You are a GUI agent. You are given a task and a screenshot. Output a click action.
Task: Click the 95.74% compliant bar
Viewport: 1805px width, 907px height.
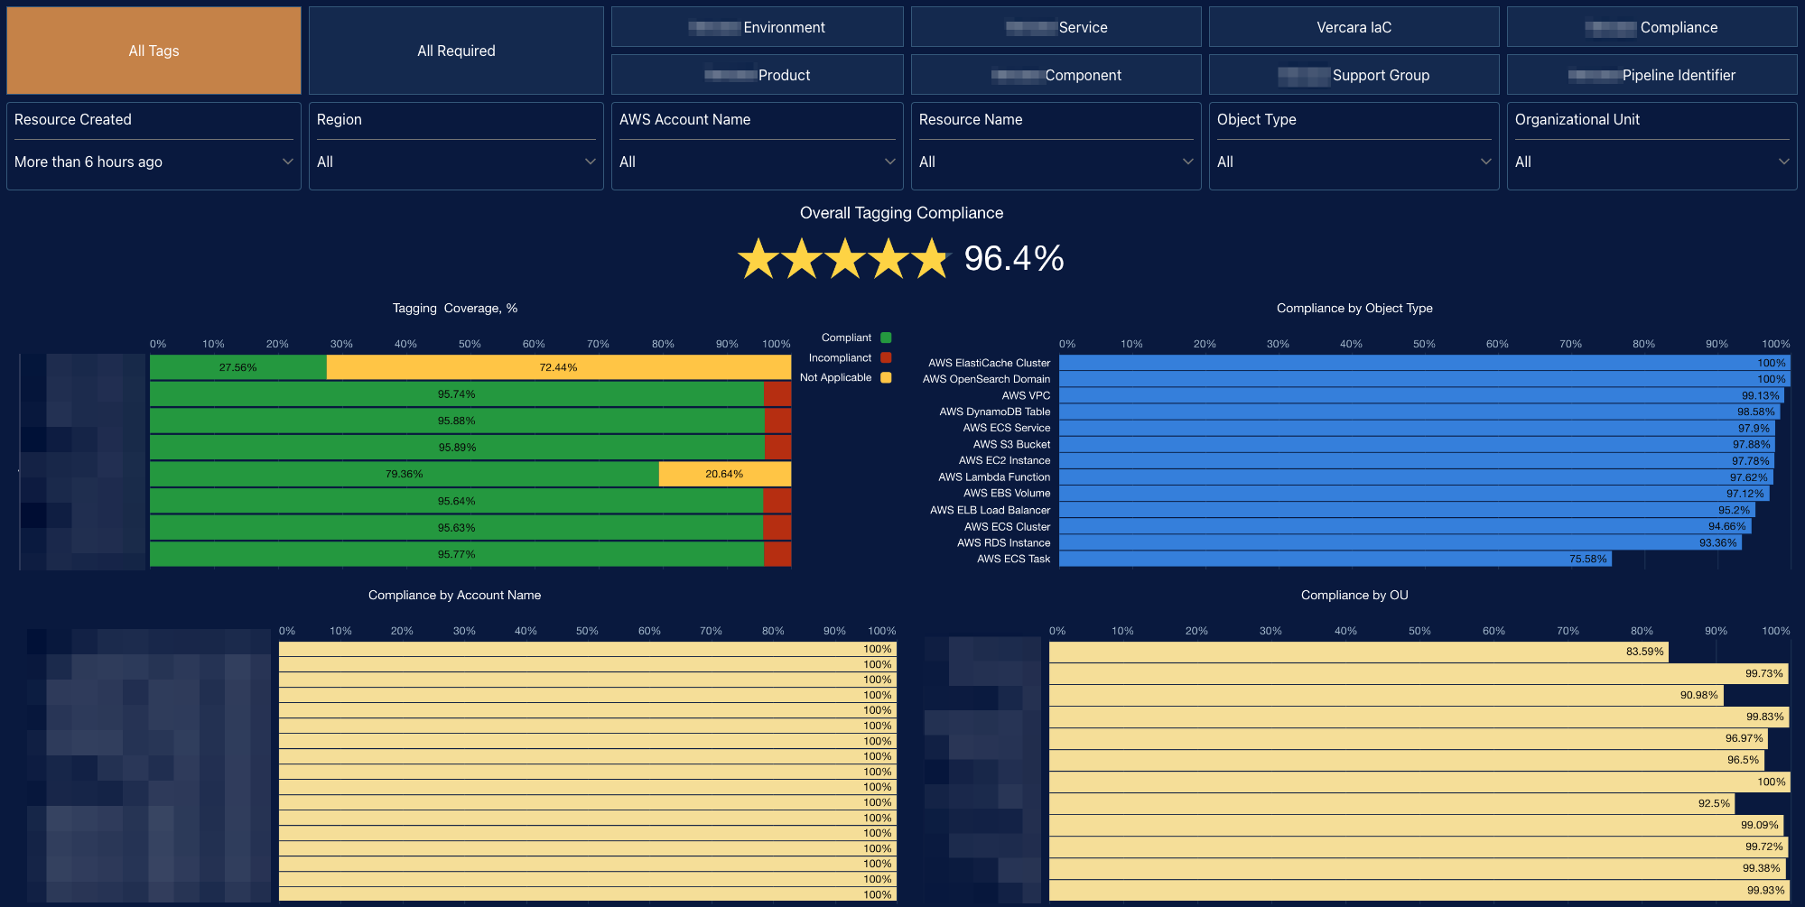tap(457, 394)
